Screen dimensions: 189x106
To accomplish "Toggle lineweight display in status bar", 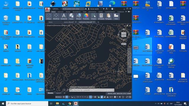I will coord(95,97).
